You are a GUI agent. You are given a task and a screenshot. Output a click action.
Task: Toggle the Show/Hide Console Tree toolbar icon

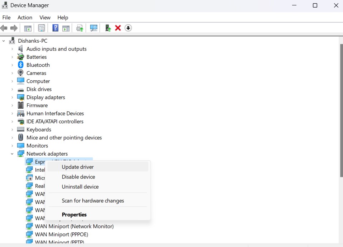pyautogui.click(x=27, y=28)
